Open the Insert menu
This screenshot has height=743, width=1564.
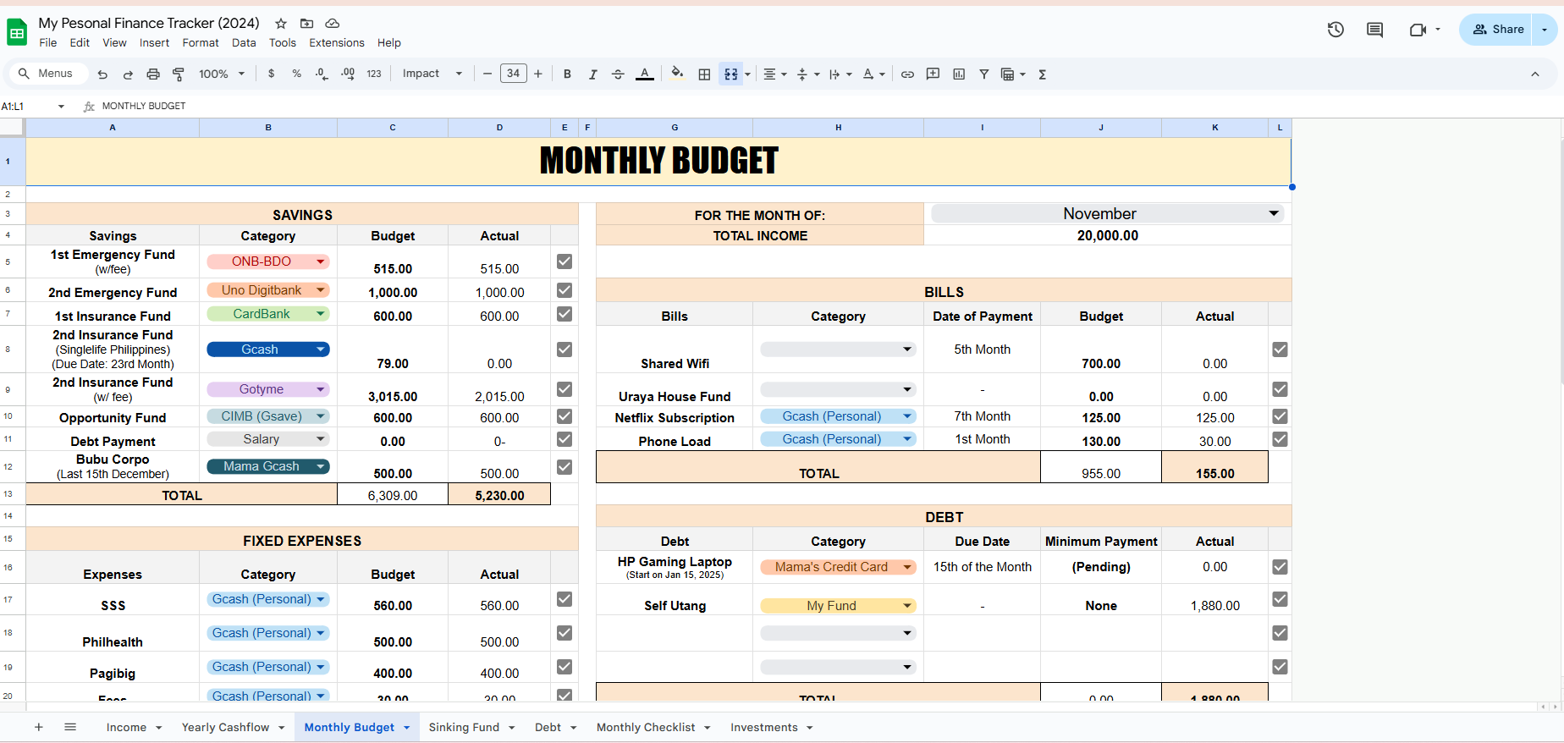154,43
